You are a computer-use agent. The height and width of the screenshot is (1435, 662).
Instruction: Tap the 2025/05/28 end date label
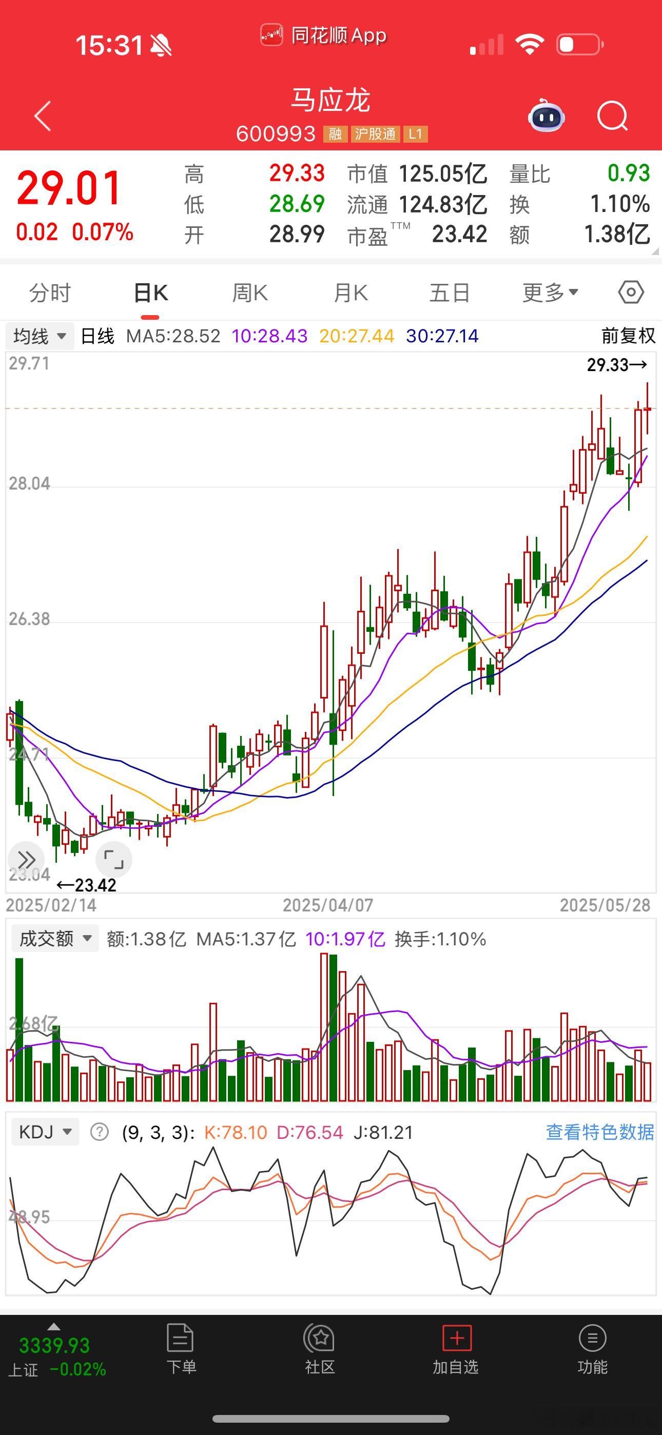[605, 905]
